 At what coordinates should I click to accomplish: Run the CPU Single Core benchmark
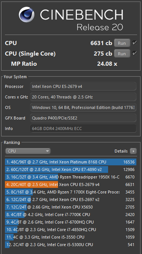click(x=122, y=54)
